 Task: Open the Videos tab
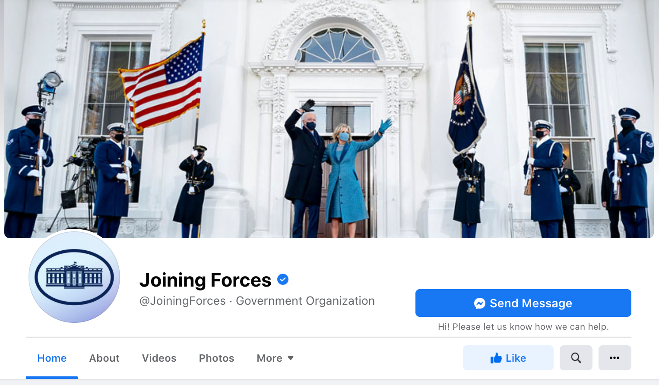159,358
